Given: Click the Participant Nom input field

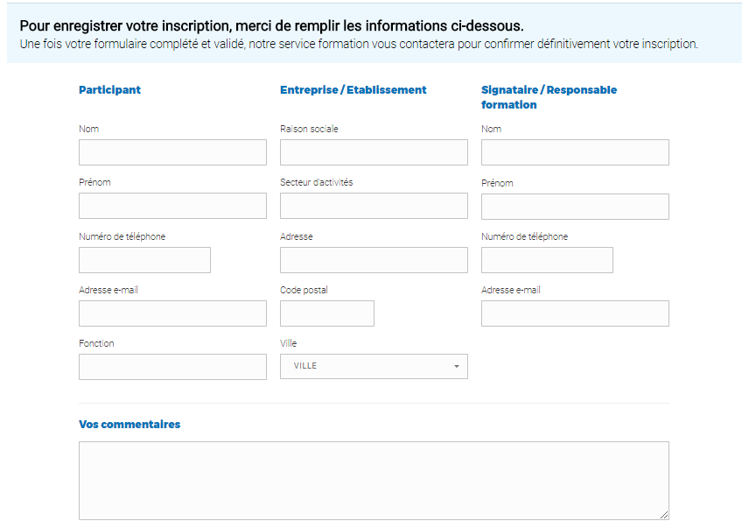Looking at the screenshot, I should pyautogui.click(x=172, y=152).
